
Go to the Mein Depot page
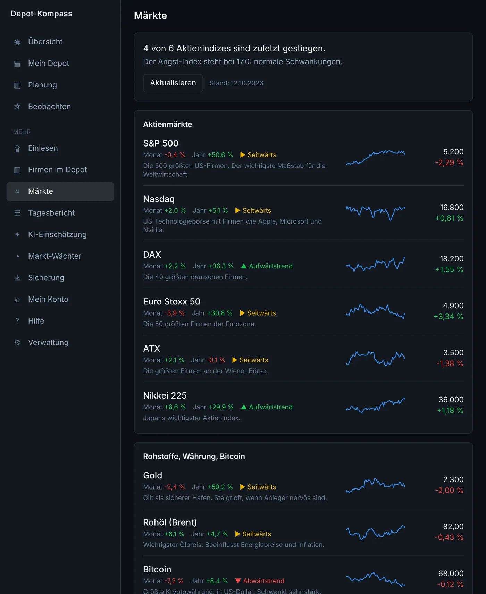pyautogui.click(x=60, y=63)
